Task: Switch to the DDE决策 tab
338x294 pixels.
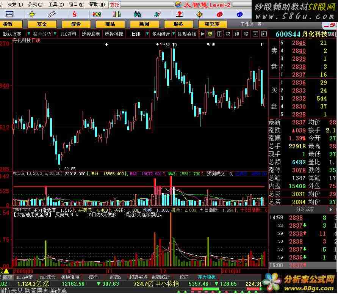Action: (25, 277)
